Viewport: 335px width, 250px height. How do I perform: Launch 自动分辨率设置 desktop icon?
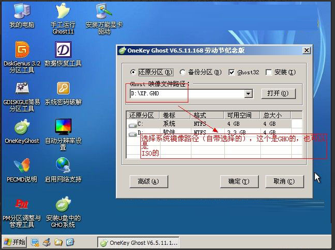point(63,127)
